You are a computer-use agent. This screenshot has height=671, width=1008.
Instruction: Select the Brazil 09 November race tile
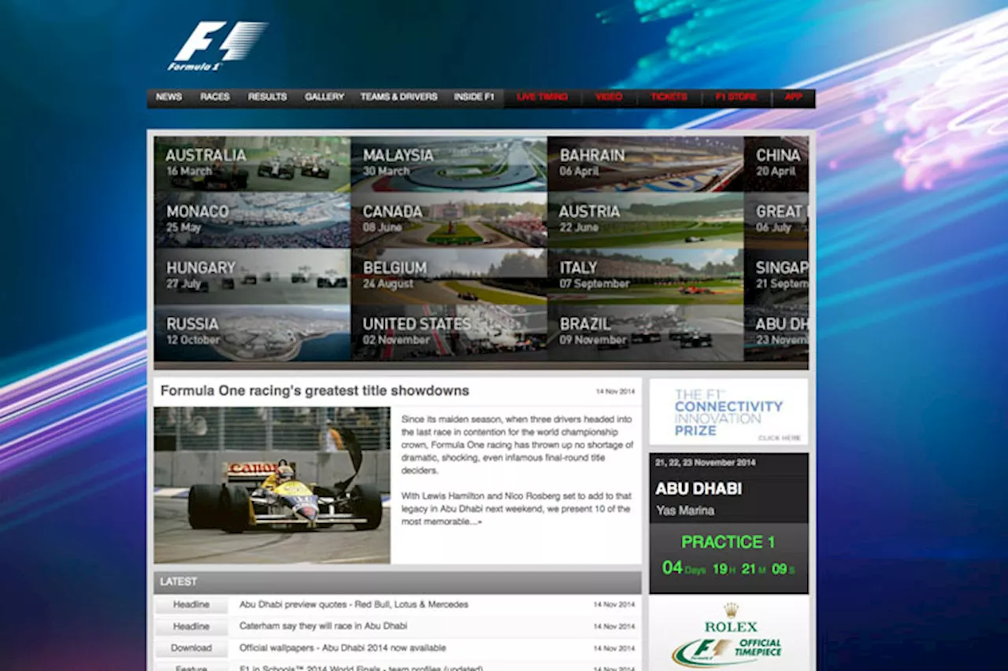tap(646, 334)
